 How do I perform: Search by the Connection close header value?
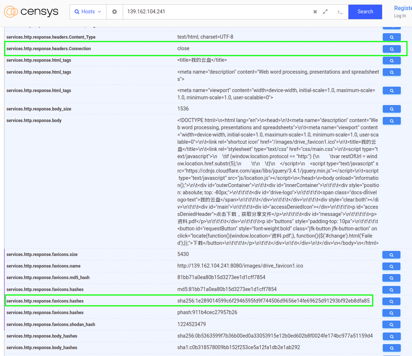coord(391,49)
